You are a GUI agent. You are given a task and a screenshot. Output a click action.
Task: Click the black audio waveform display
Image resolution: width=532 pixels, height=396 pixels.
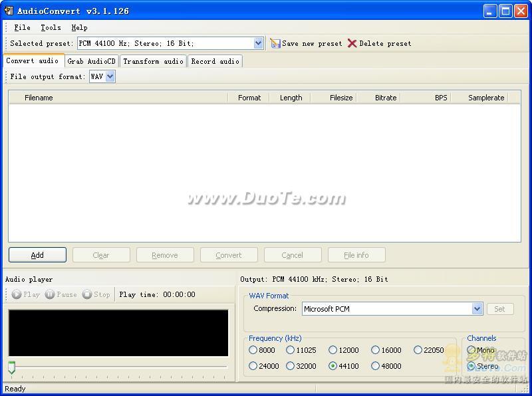[118, 333]
